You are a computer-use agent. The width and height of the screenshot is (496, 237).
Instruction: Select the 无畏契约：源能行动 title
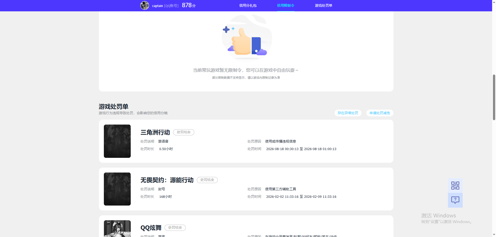coord(167,180)
